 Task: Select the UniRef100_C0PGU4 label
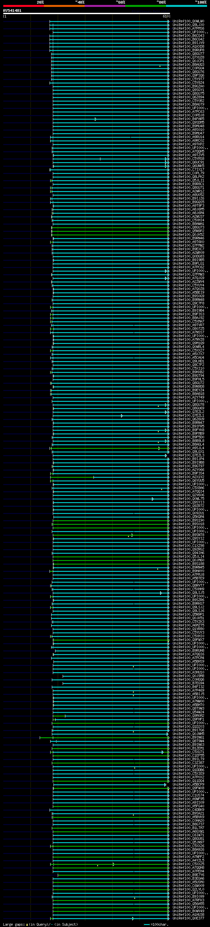188,68
